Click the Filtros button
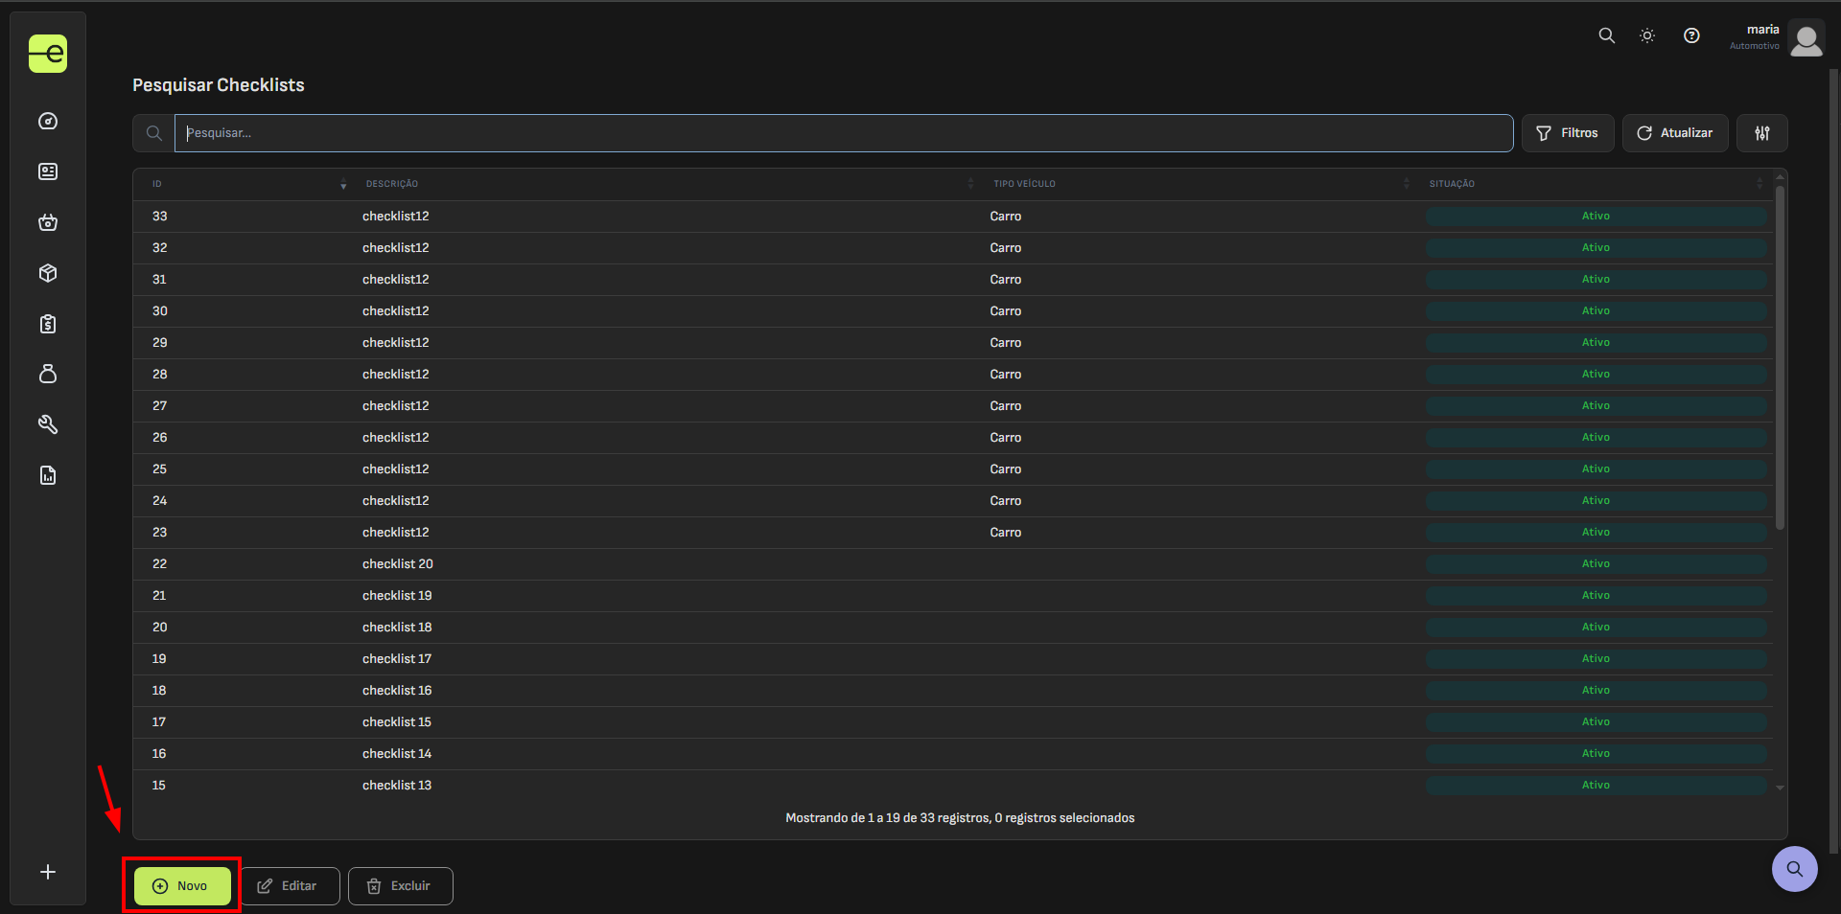Image resolution: width=1841 pixels, height=914 pixels. coord(1568,133)
